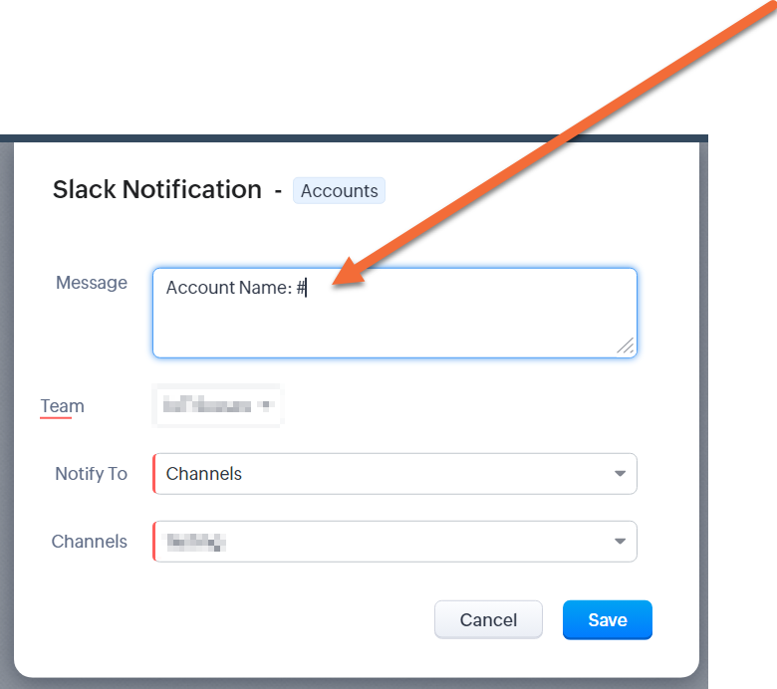Click the 'Account Name: #' text in message
This screenshot has width=777, height=689.
(236, 288)
